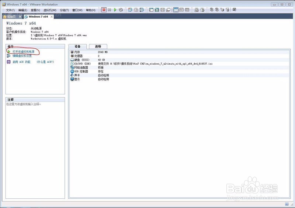Select the 显示 label
Image resolution: width=295 pixels, height=208 pixels.
tap(77, 79)
